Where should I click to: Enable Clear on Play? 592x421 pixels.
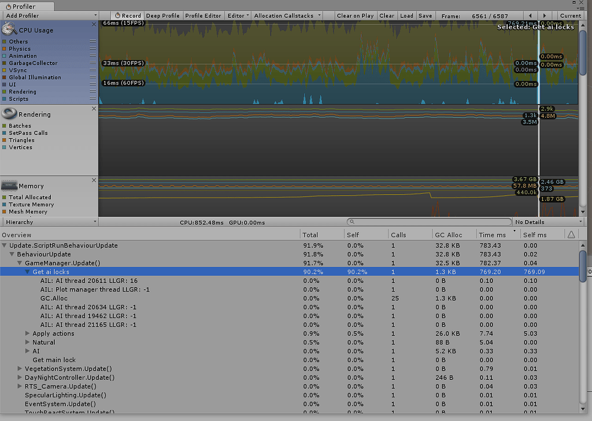[355, 16]
